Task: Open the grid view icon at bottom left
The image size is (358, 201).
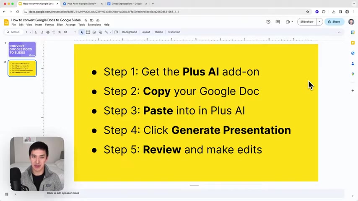Action: 7,194
